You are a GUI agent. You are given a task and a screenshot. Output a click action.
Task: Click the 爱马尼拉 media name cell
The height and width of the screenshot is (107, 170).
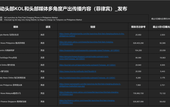click(4, 71)
